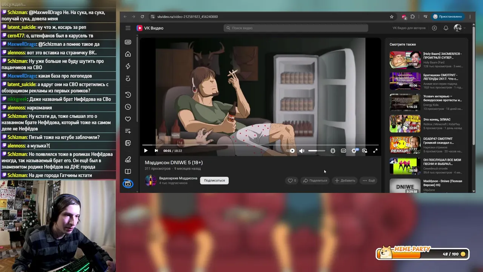Image resolution: width=483 pixels, height=272 pixels.
Task: Open video quality settings gear
Action: [354, 151]
